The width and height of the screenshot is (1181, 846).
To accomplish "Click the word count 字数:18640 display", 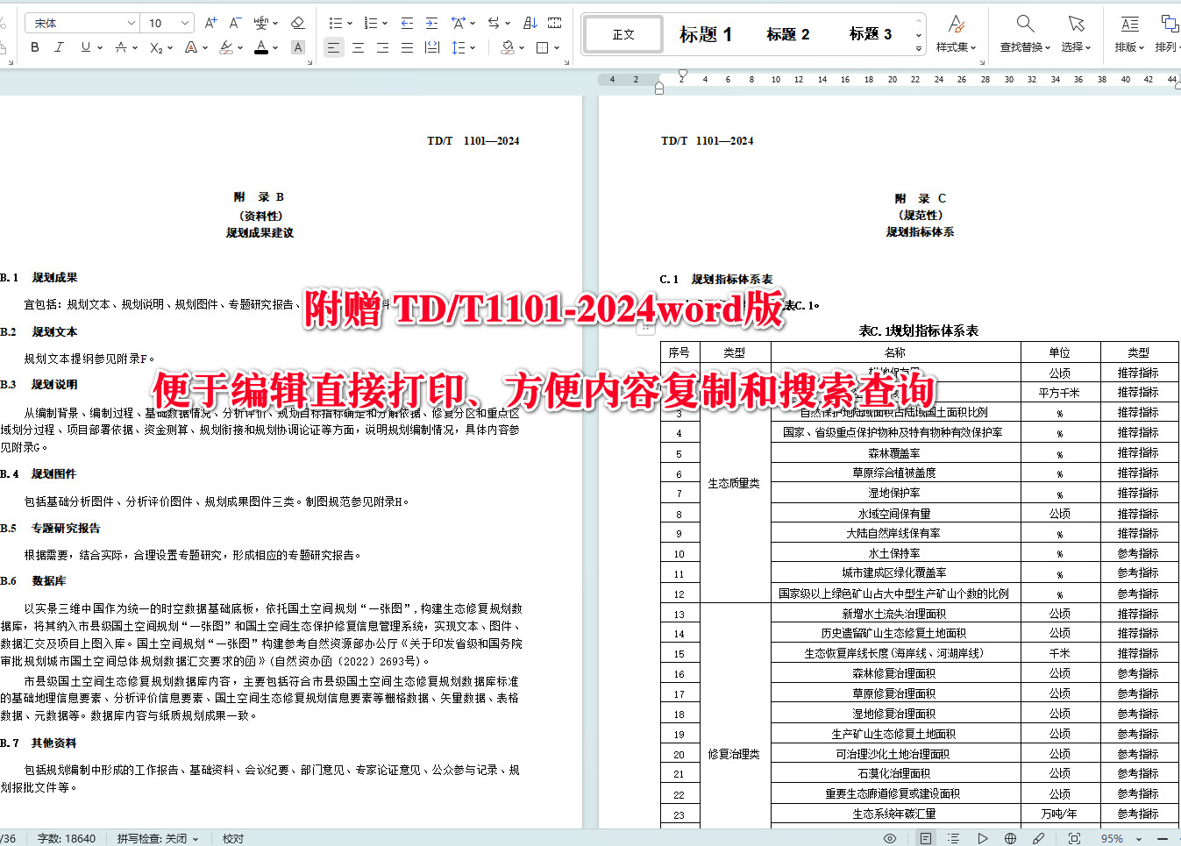I will pos(68,838).
